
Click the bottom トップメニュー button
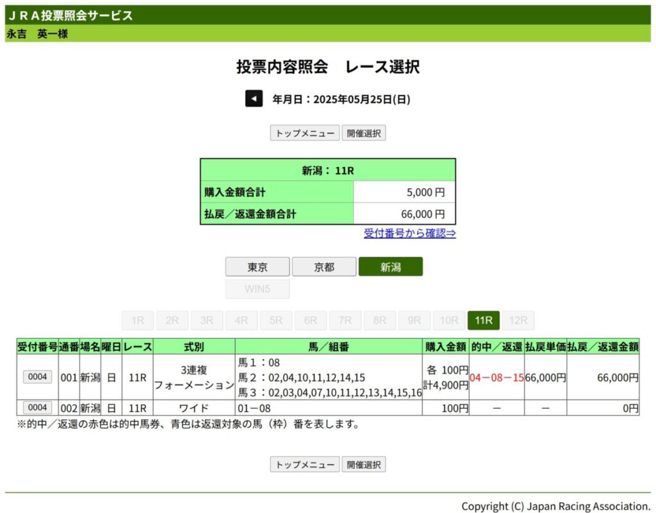tap(305, 464)
